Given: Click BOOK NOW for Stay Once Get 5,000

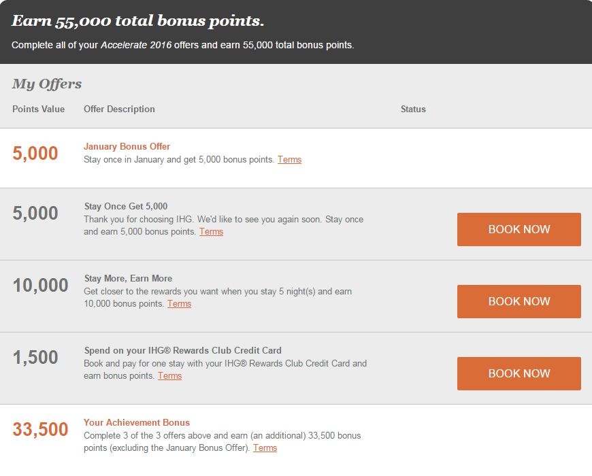Looking at the screenshot, I should (x=519, y=229).
